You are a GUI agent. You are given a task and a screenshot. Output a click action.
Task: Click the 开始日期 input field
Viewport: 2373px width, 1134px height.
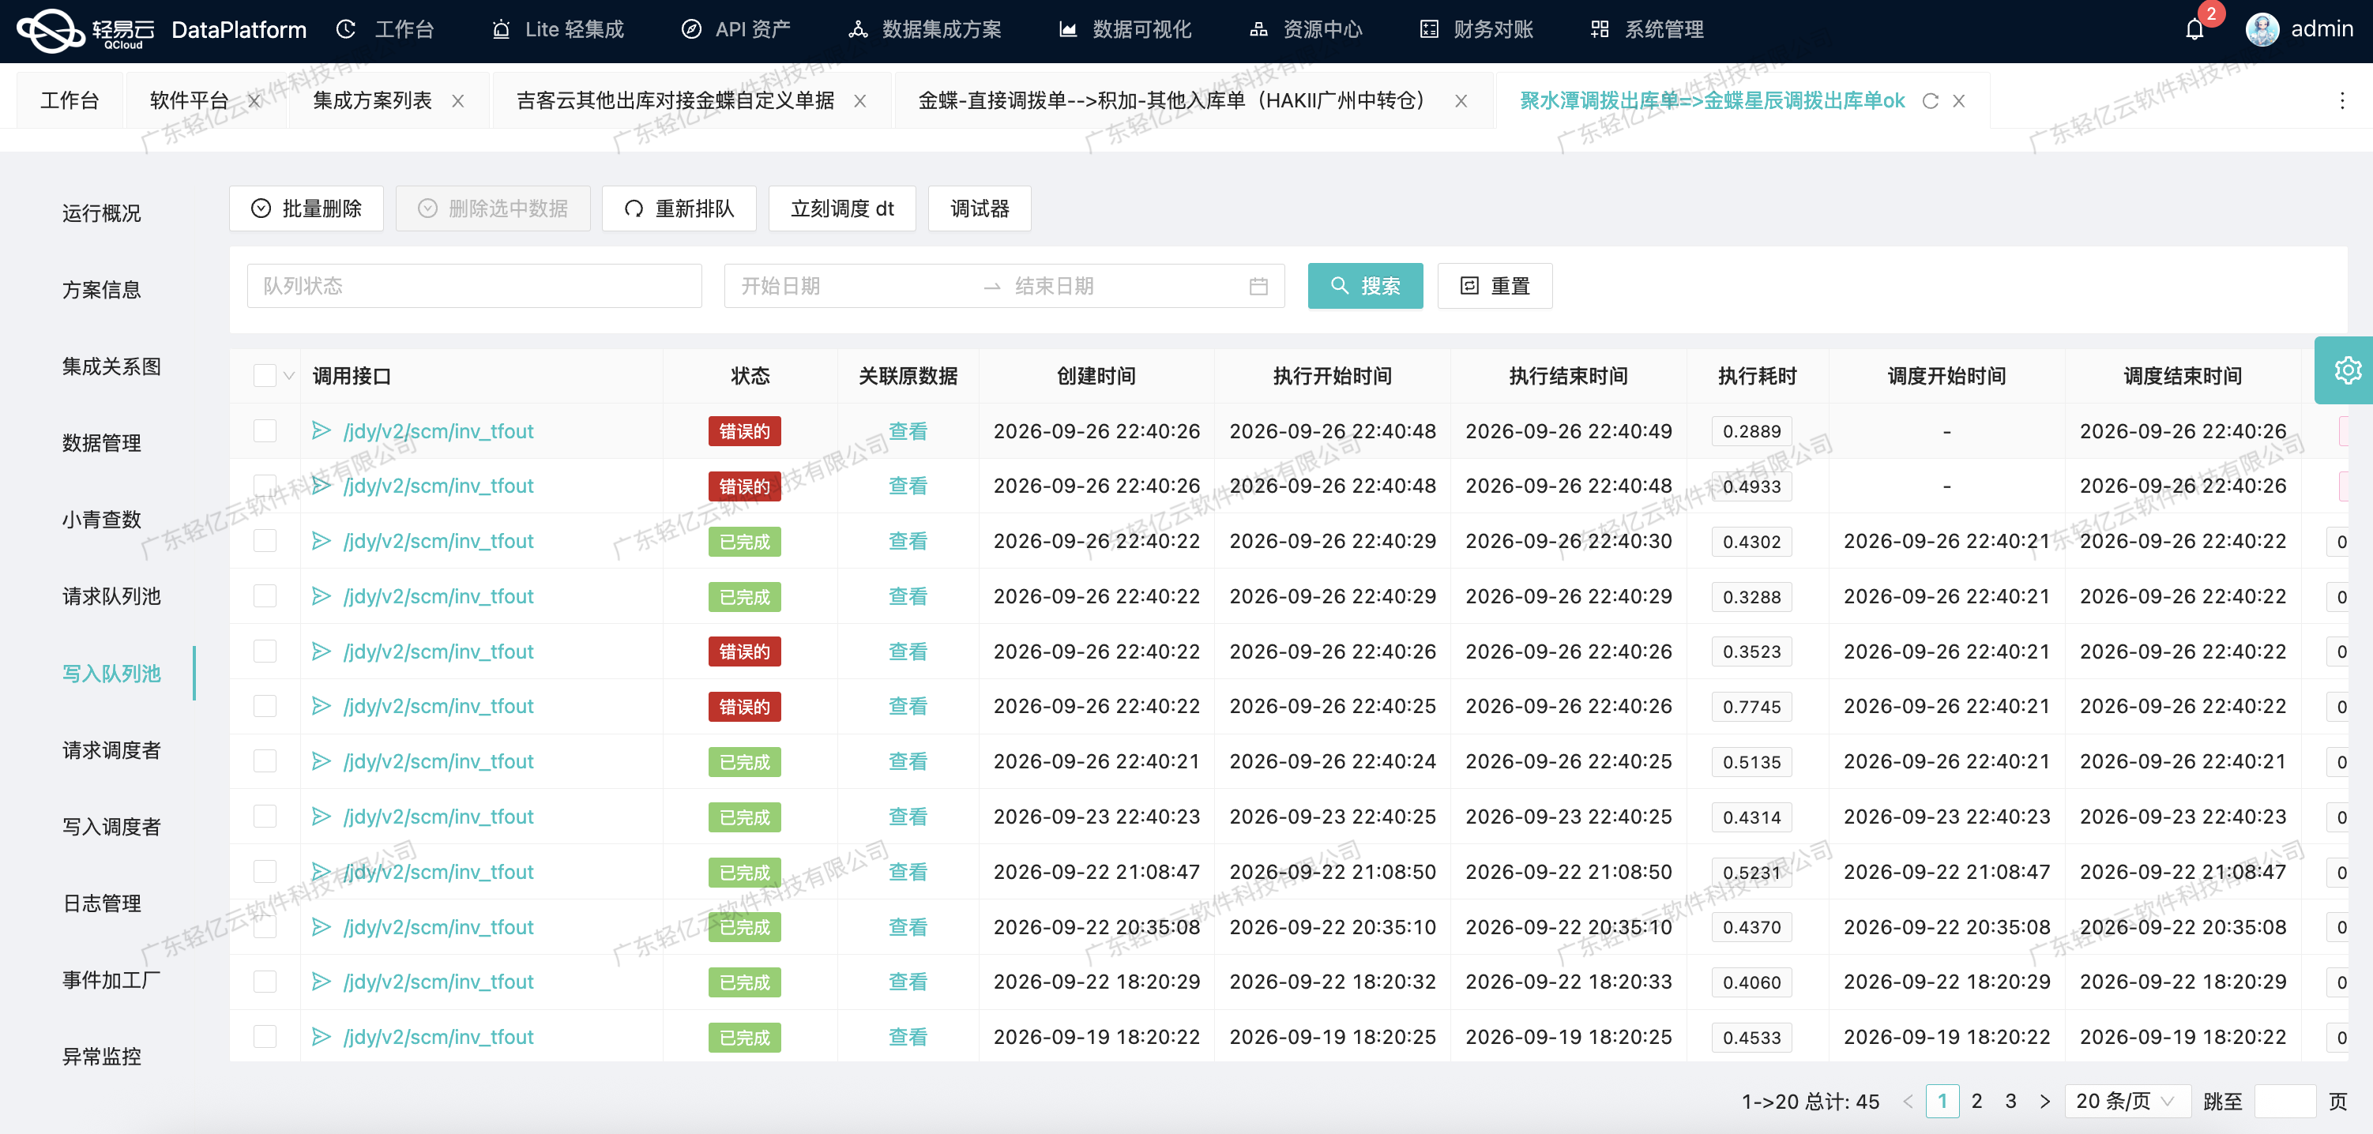[852, 287]
